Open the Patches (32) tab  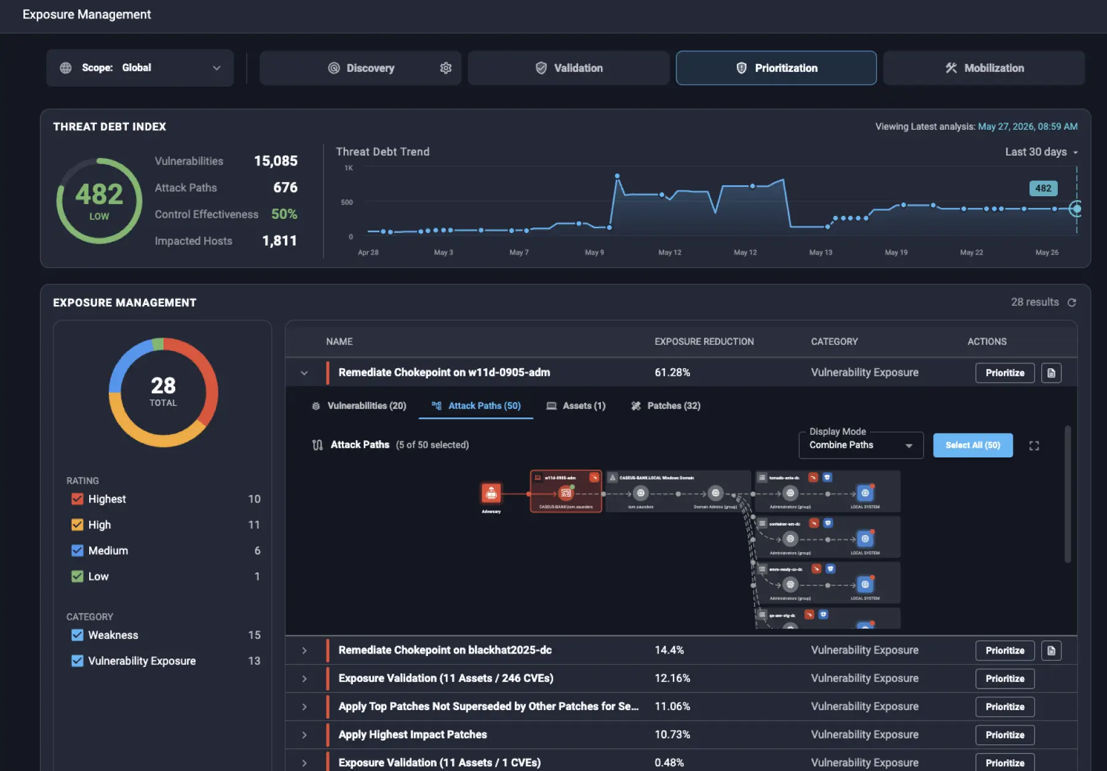pos(666,406)
